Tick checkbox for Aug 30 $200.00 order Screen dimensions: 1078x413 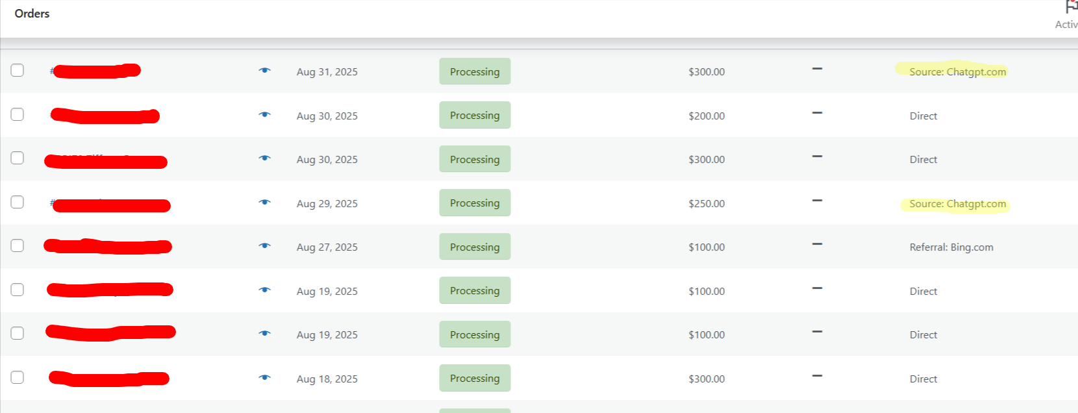click(x=18, y=114)
